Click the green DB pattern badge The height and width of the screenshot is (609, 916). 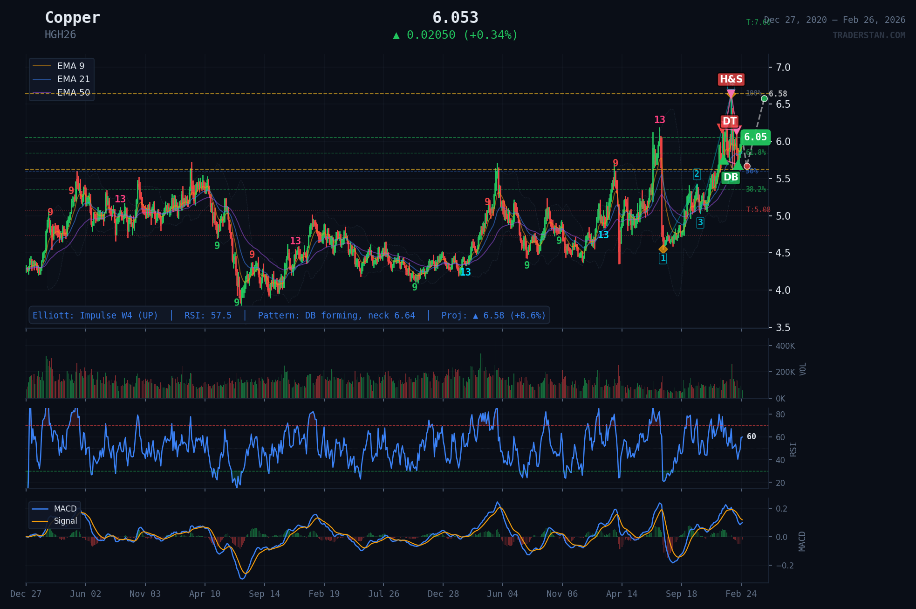(731, 177)
